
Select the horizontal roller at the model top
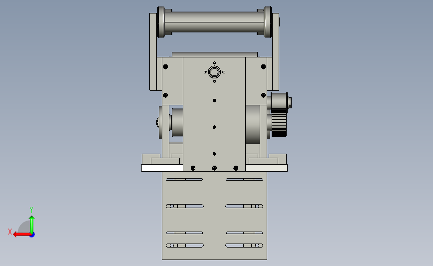click(x=214, y=22)
